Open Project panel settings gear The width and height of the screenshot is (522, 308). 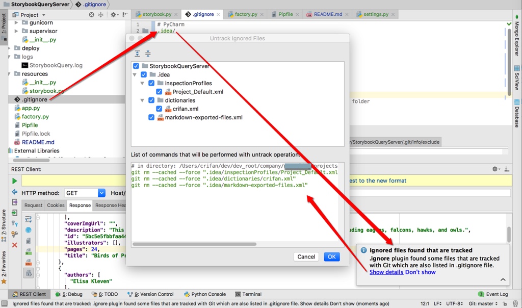point(114,15)
